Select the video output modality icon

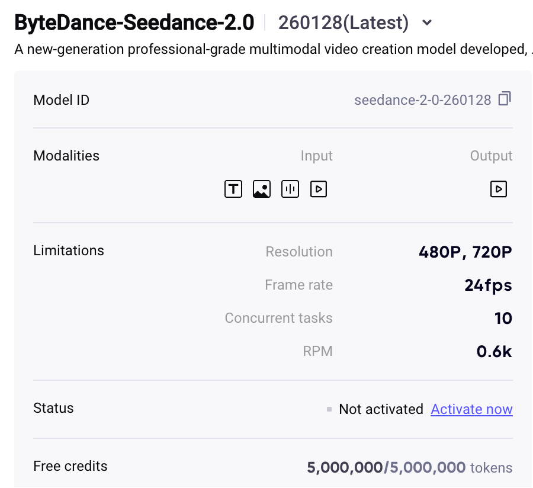(498, 189)
